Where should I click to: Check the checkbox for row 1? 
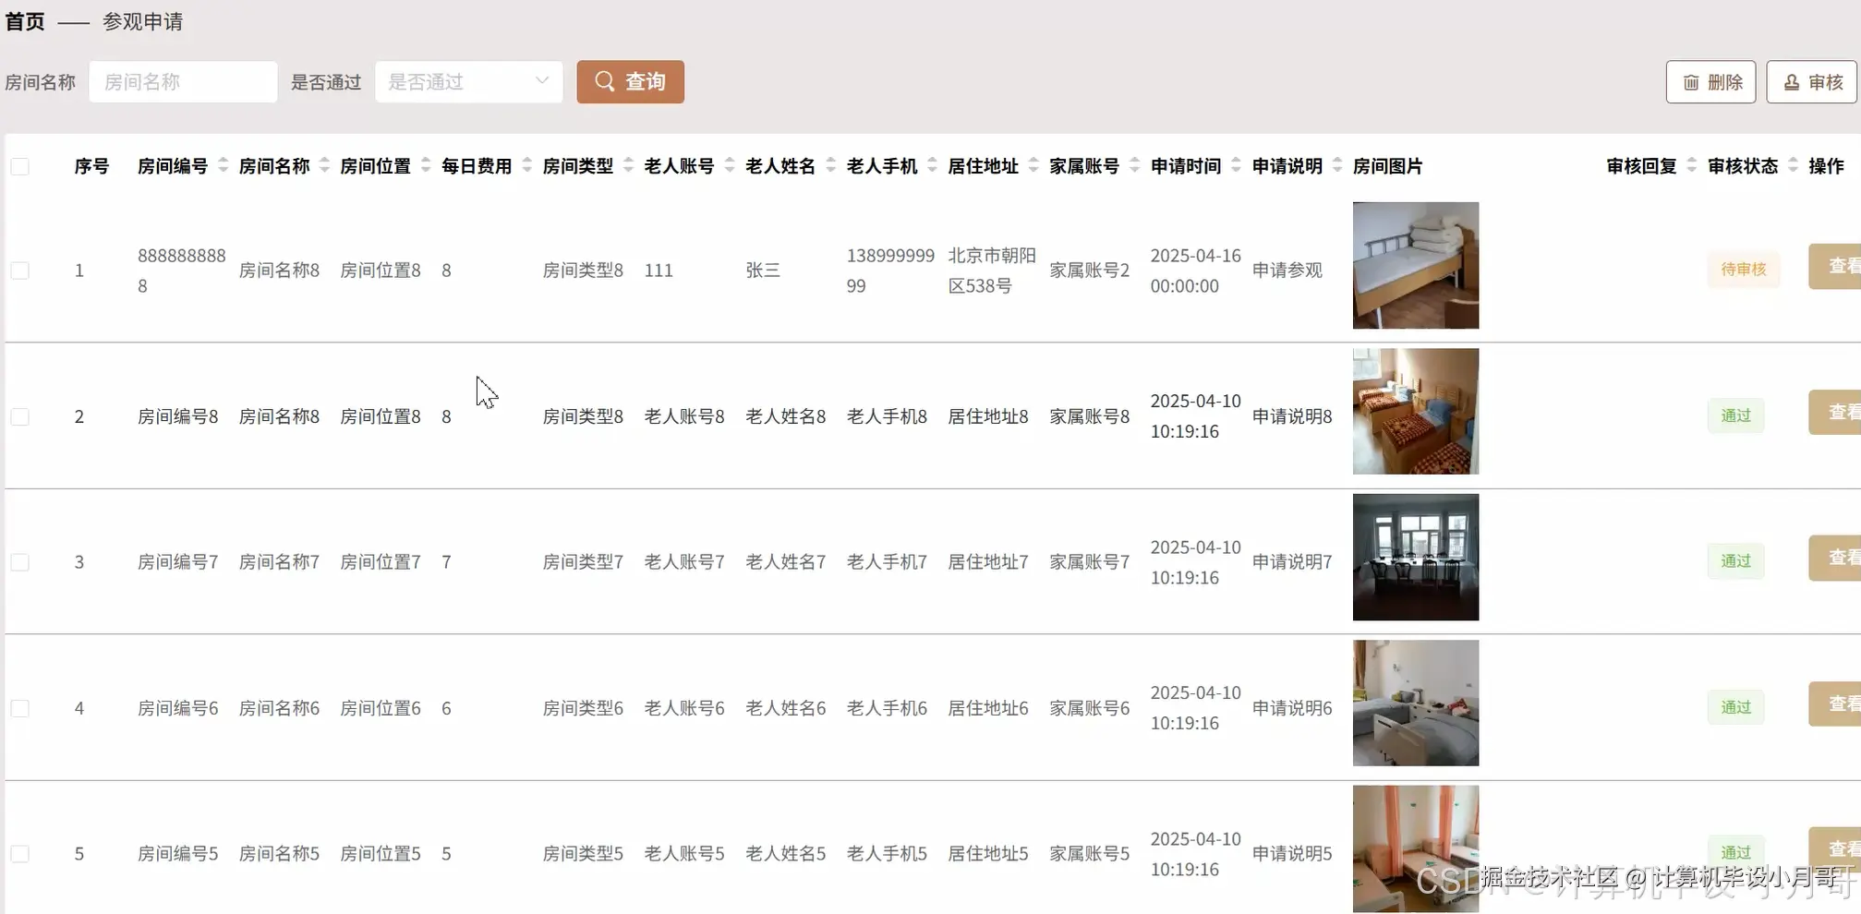coord(20,270)
